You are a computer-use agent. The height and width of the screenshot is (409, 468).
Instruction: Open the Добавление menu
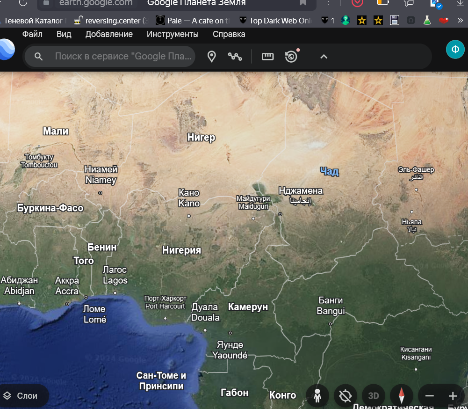tap(109, 34)
